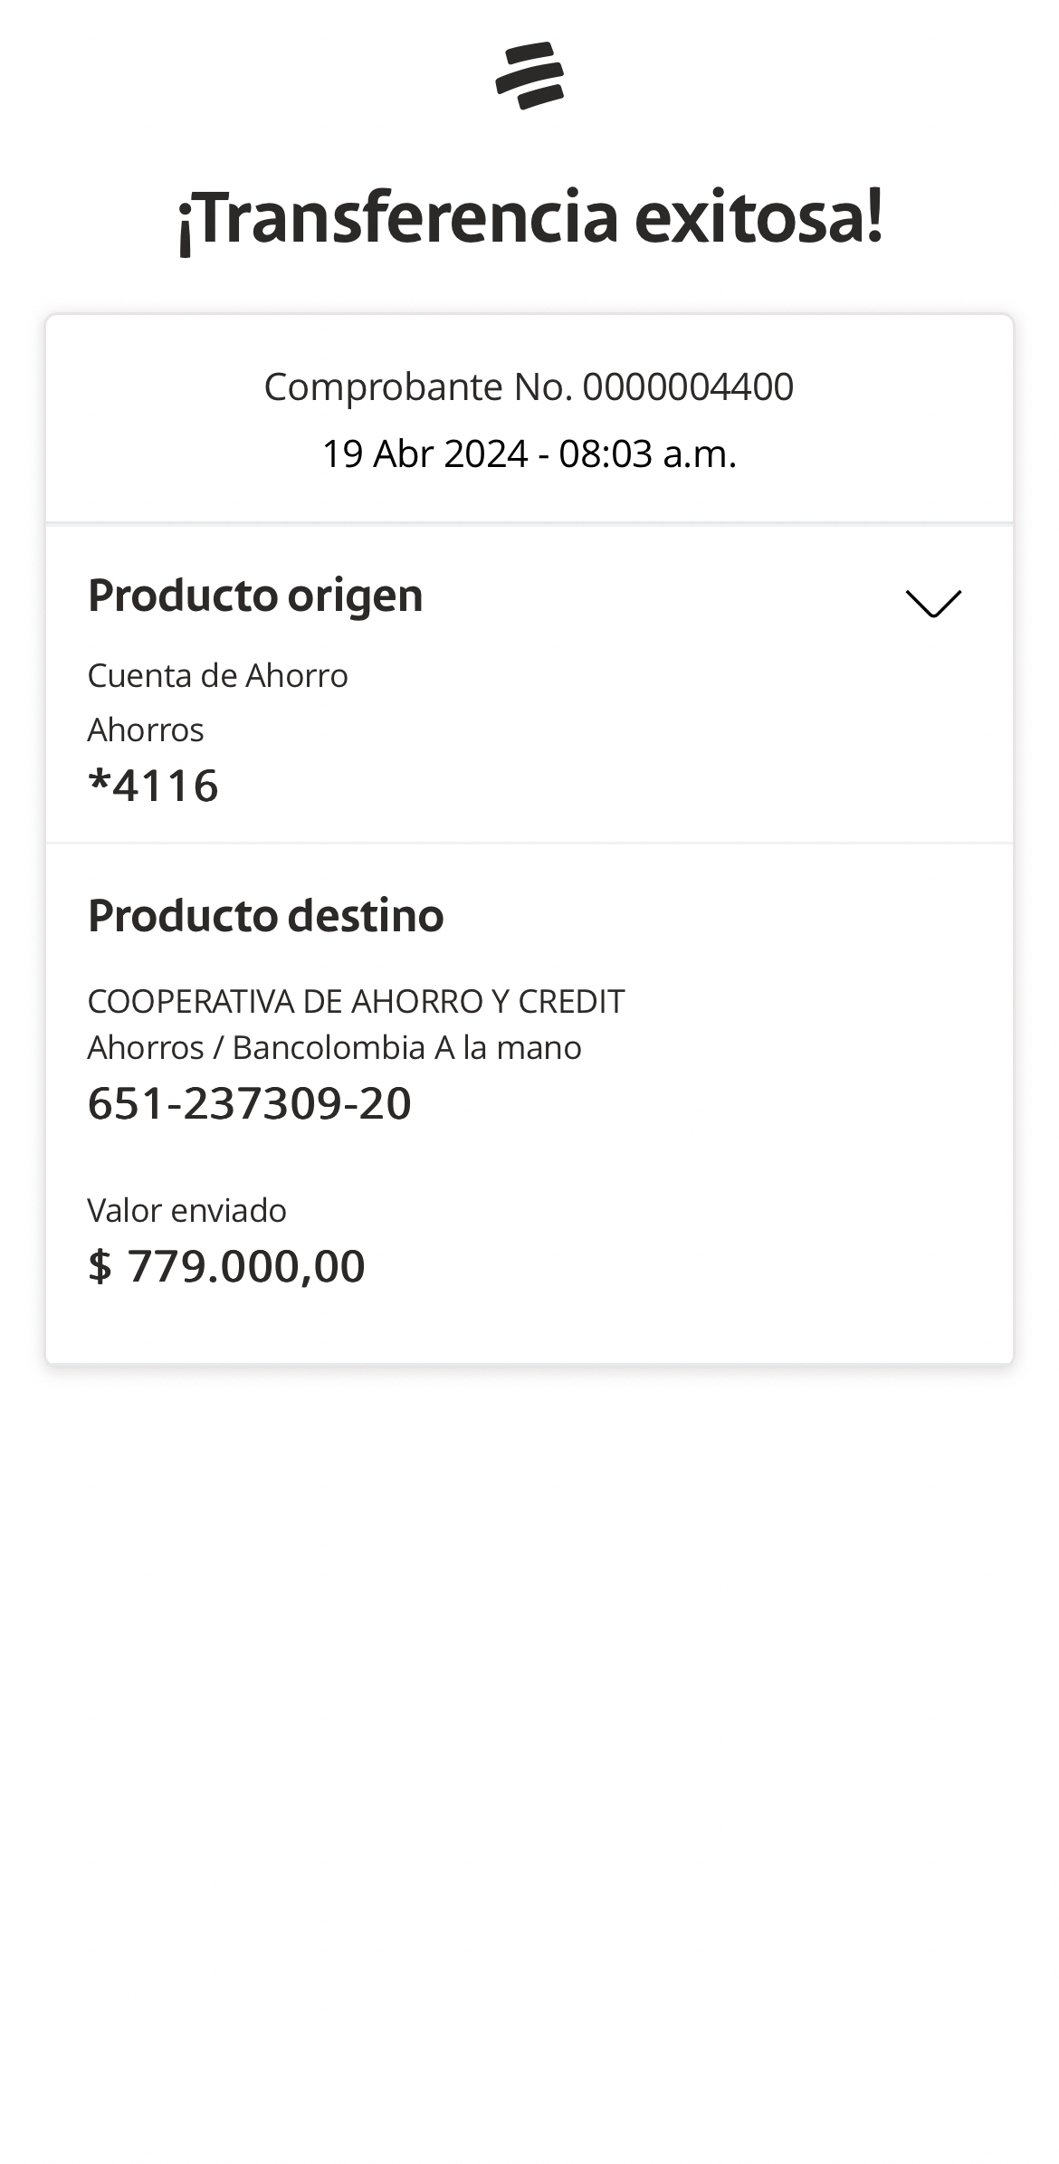Tap the 08:03 a.m. time
The width and height of the screenshot is (1059, 2164).
(647, 454)
